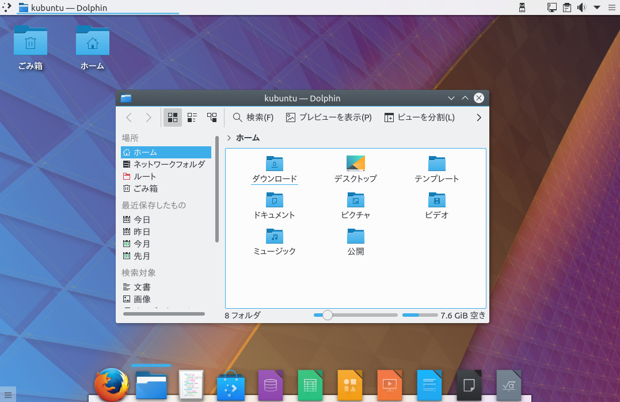Go back with the left arrow in Dolphin

pyautogui.click(x=129, y=117)
